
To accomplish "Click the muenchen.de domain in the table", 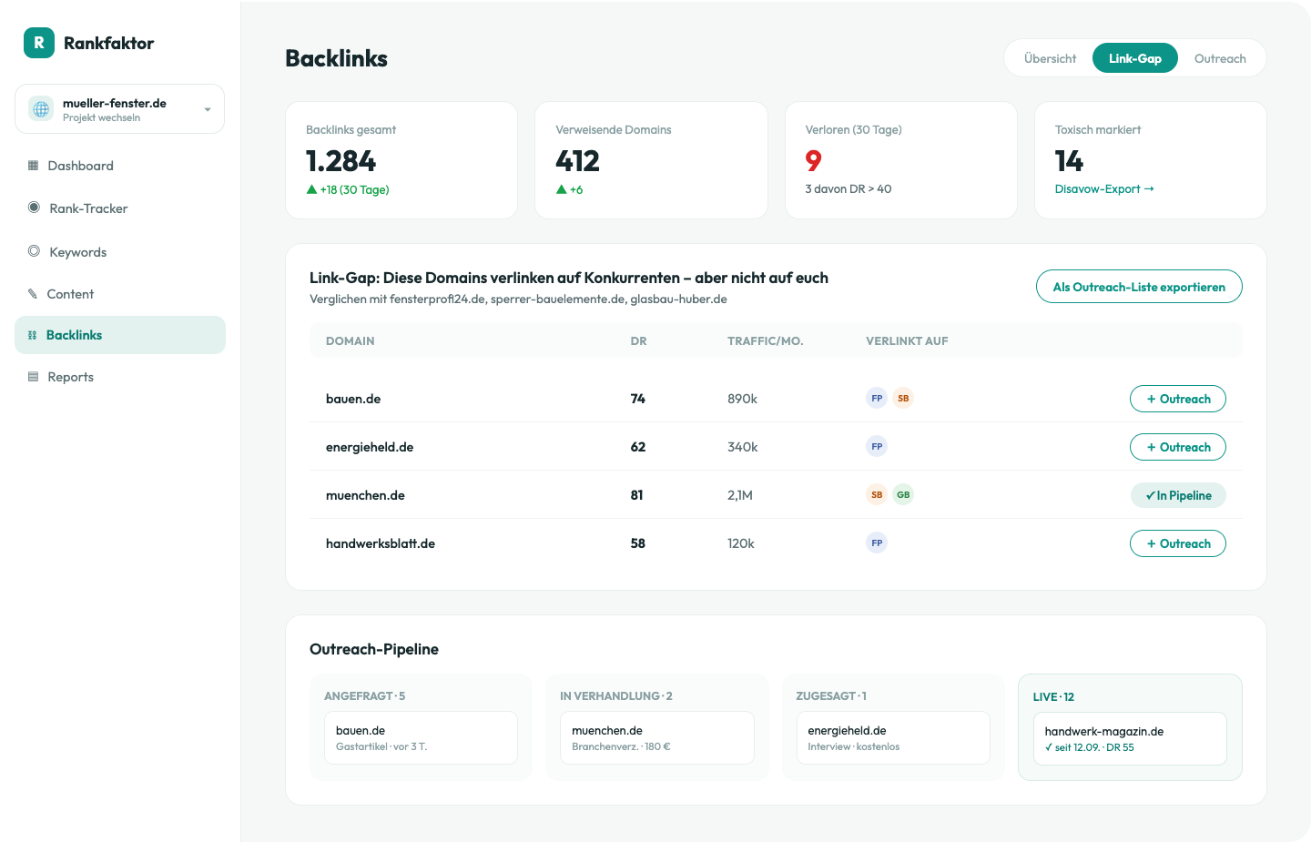I will point(365,495).
